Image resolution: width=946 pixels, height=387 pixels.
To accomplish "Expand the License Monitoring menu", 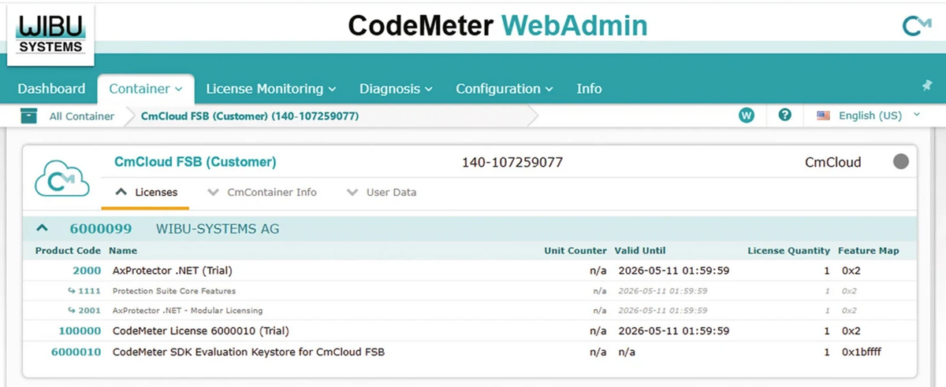I will pyautogui.click(x=270, y=89).
